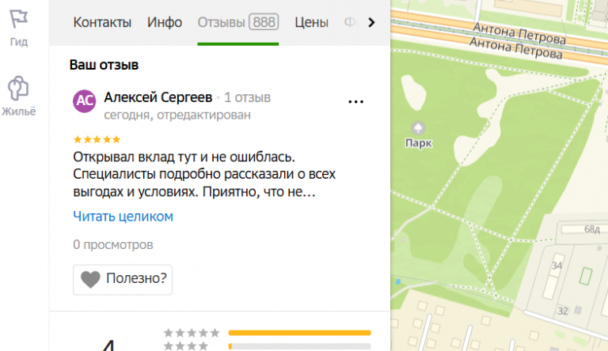Click the five grey stars row

192,333
